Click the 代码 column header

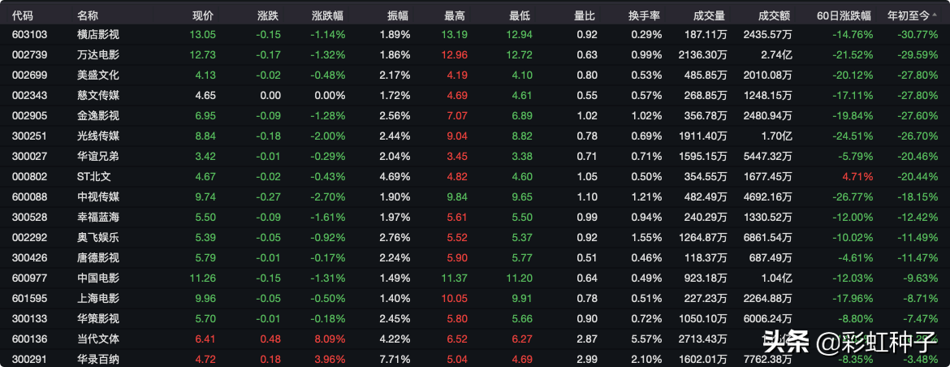[x=23, y=16]
